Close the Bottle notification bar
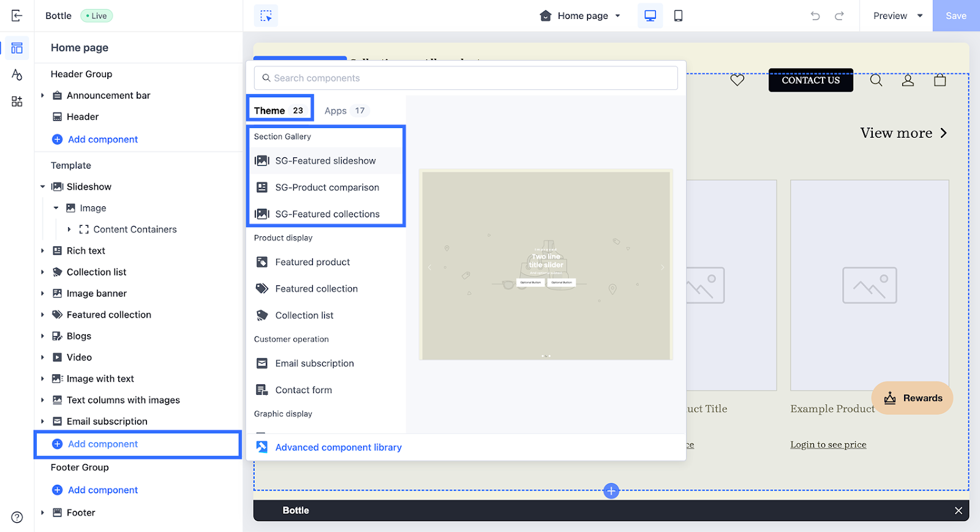Image resolution: width=980 pixels, height=532 pixels. point(959,511)
